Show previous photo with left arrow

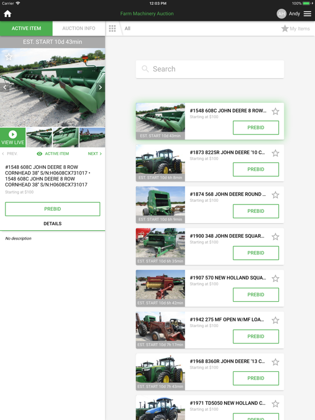click(x=4, y=87)
